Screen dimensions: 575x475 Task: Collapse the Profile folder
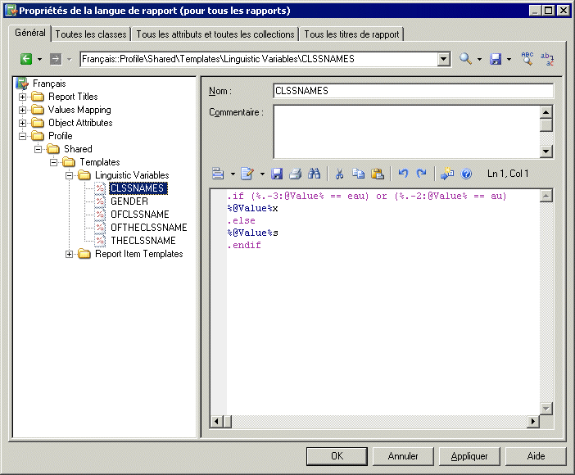22,136
